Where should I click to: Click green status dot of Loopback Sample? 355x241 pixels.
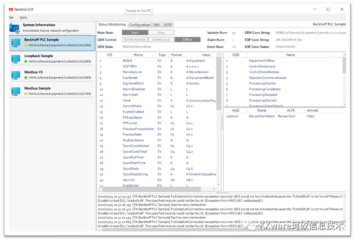coord(26,62)
